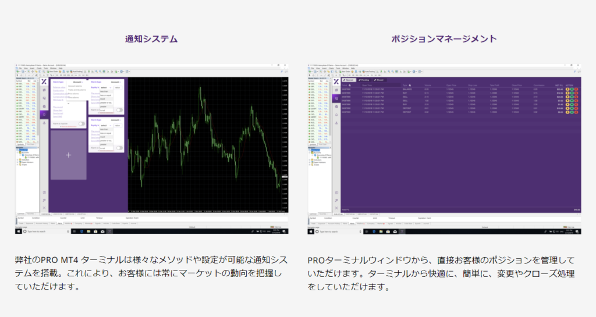Toggle the alarm switch in top-right alarm card
Viewport: 596px width, 317px height.
click(119, 109)
